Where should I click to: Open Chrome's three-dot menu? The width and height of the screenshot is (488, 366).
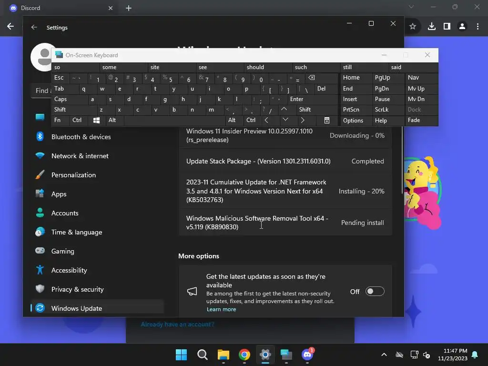point(478,27)
